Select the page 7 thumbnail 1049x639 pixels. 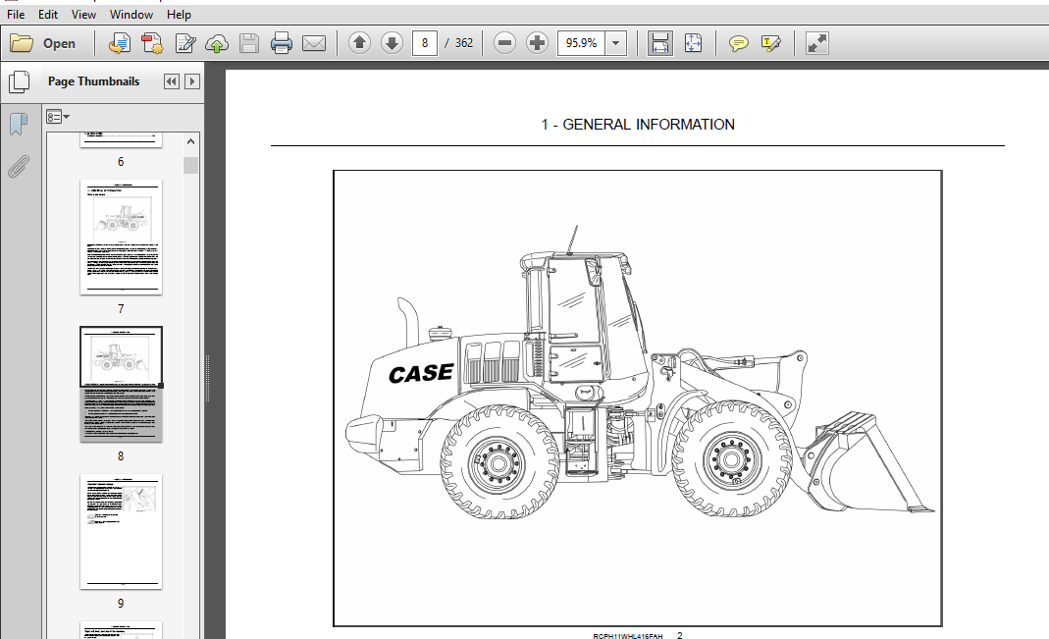121,237
